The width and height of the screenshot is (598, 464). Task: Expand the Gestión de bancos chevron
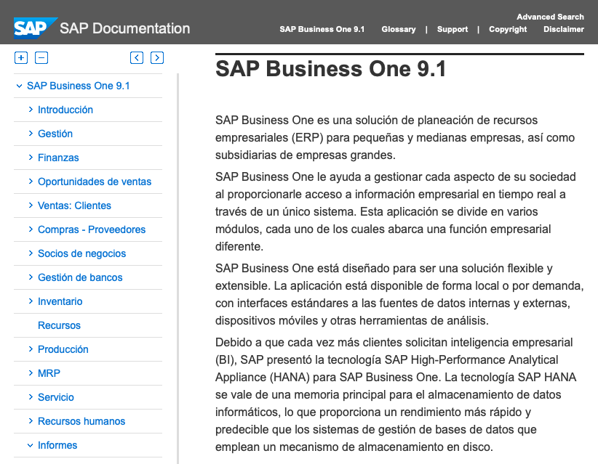click(x=31, y=277)
